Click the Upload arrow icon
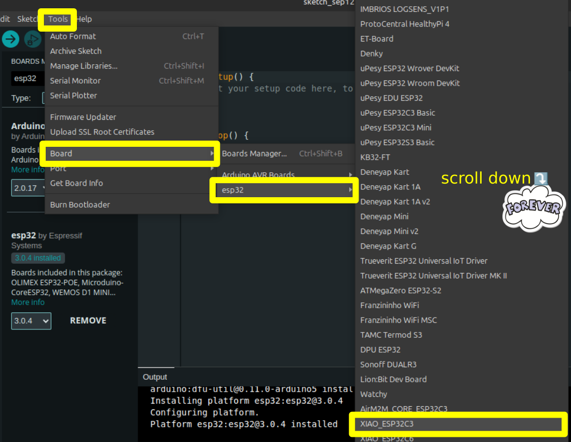This screenshot has height=442, width=571. (11, 39)
